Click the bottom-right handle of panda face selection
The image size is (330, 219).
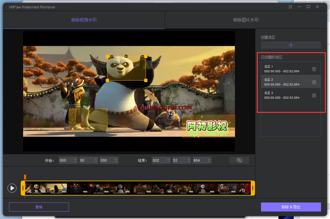[145, 80]
